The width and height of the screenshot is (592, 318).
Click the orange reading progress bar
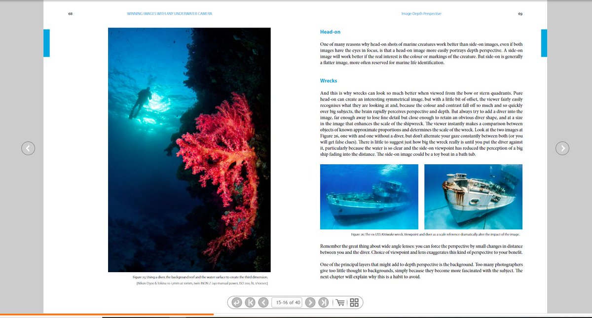107,314
